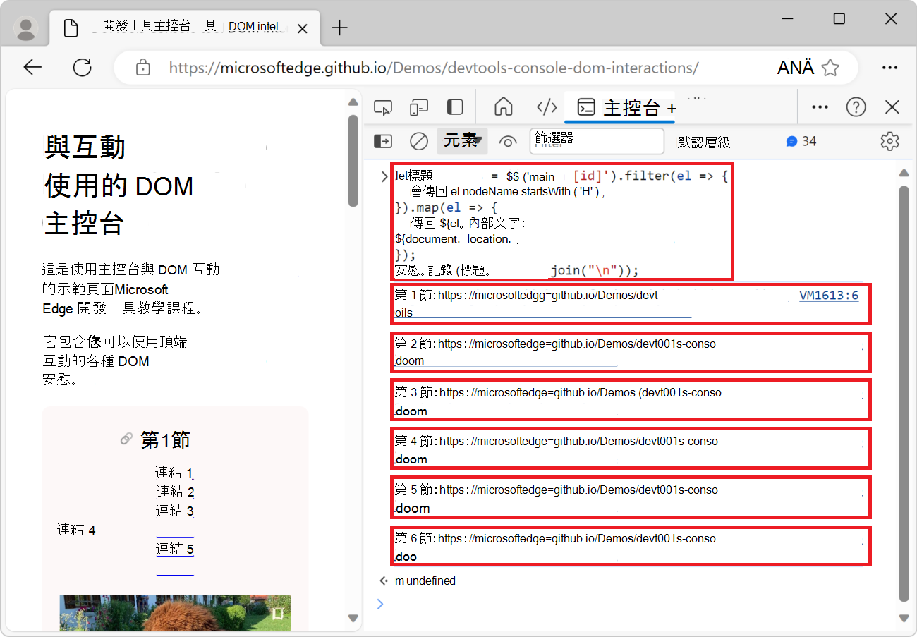Screen dimensions: 917x637
Task: Open DevTools help with the question mark icon
Action: coord(856,107)
